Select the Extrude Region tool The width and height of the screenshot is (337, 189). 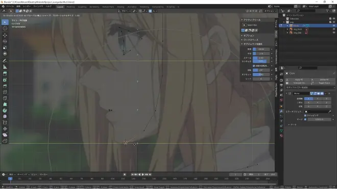[x=5, y=74]
